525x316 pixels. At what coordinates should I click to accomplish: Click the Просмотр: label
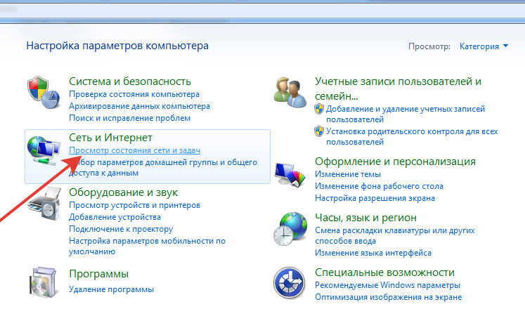[x=429, y=46]
